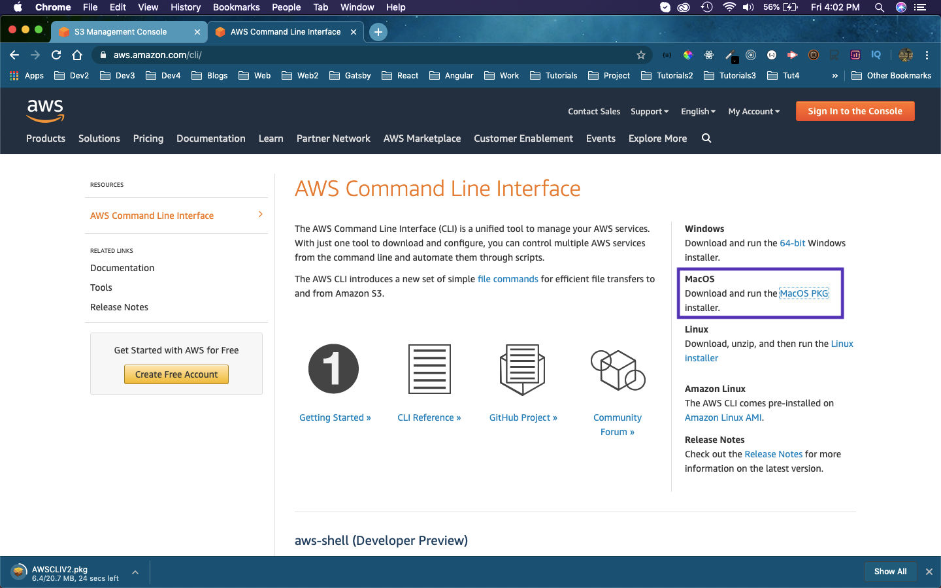941x588 pixels.
Task: Click Sign In to the Console
Action: click(x=855, y=111)
